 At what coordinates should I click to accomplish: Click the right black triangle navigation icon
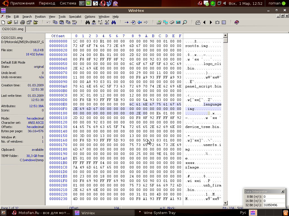211,22
